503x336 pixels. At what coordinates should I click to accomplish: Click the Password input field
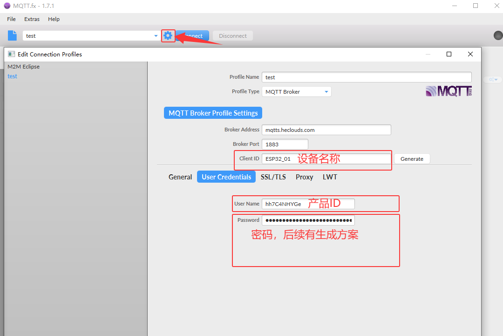tap(308, 220)
